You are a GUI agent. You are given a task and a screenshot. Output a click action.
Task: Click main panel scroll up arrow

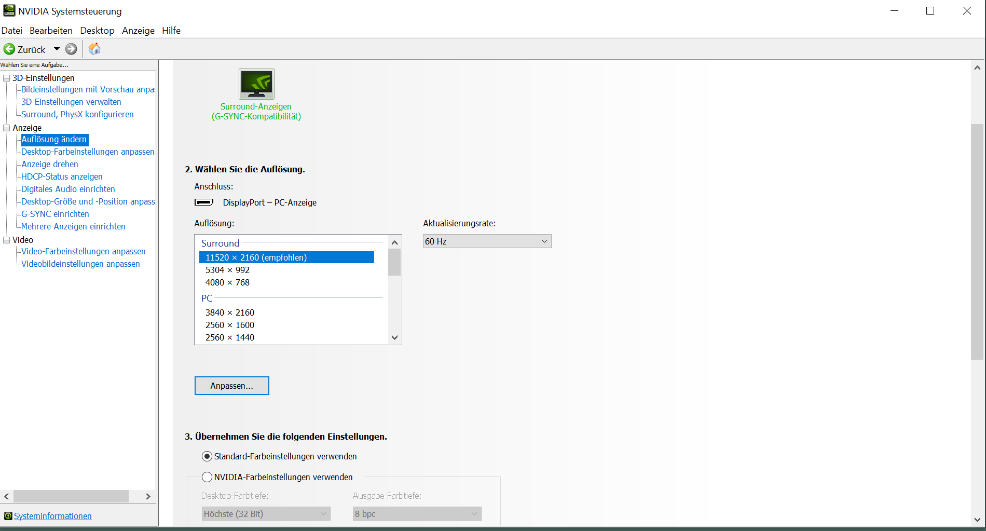pos(977,67)
